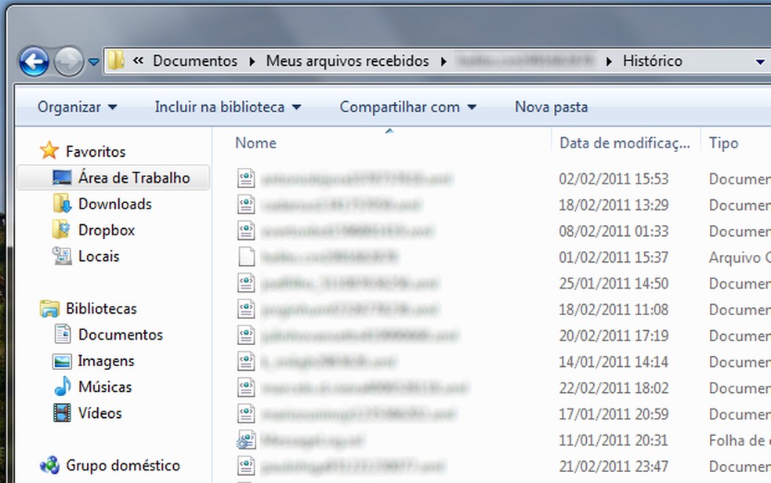Select file icon dated 14/01/2011 14:14
Image resolution: width=771 pixels, height=483 pixels.
coord(246,361)
